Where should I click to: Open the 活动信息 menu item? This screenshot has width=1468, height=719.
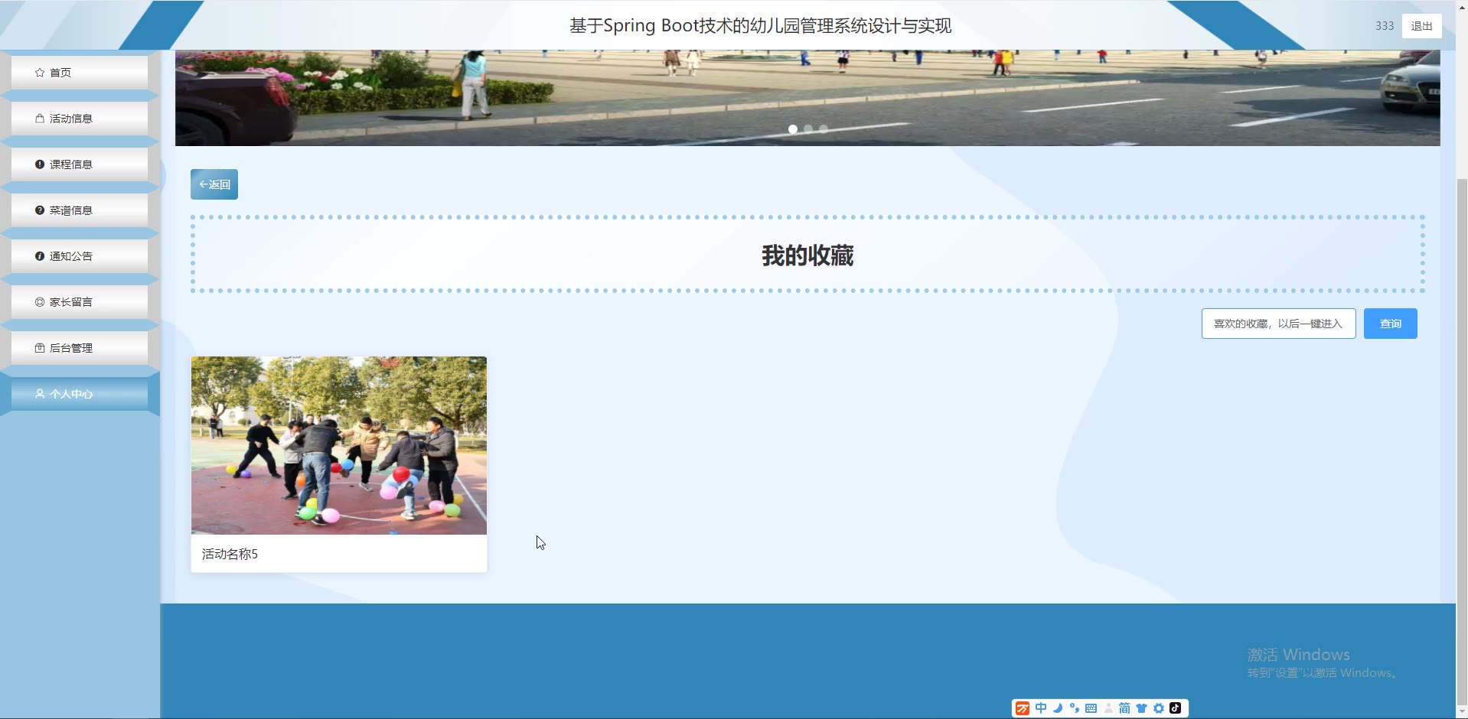click(80, 119)
